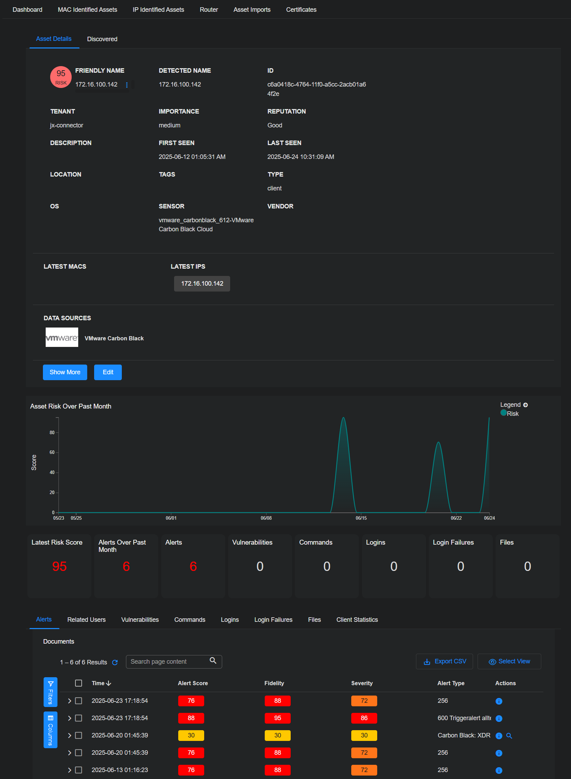571x779 pixels.
Task: Open the friendly name three-dot options menu
Action: 127,85
